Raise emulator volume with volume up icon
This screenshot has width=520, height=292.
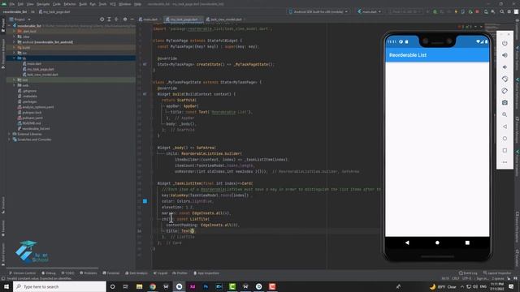click(505, 55)
